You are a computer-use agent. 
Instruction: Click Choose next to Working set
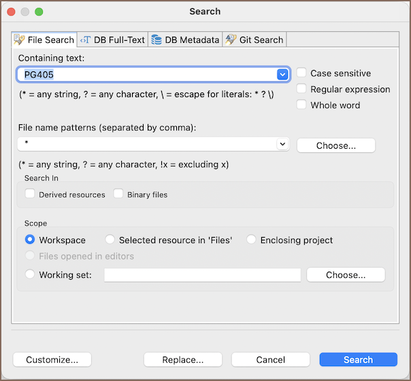(346, 275)
